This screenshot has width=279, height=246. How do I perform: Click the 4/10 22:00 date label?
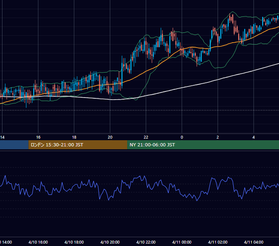tap(146, 242)
